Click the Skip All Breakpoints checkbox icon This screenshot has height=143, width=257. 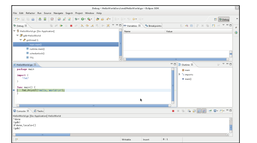pos(52,19)
